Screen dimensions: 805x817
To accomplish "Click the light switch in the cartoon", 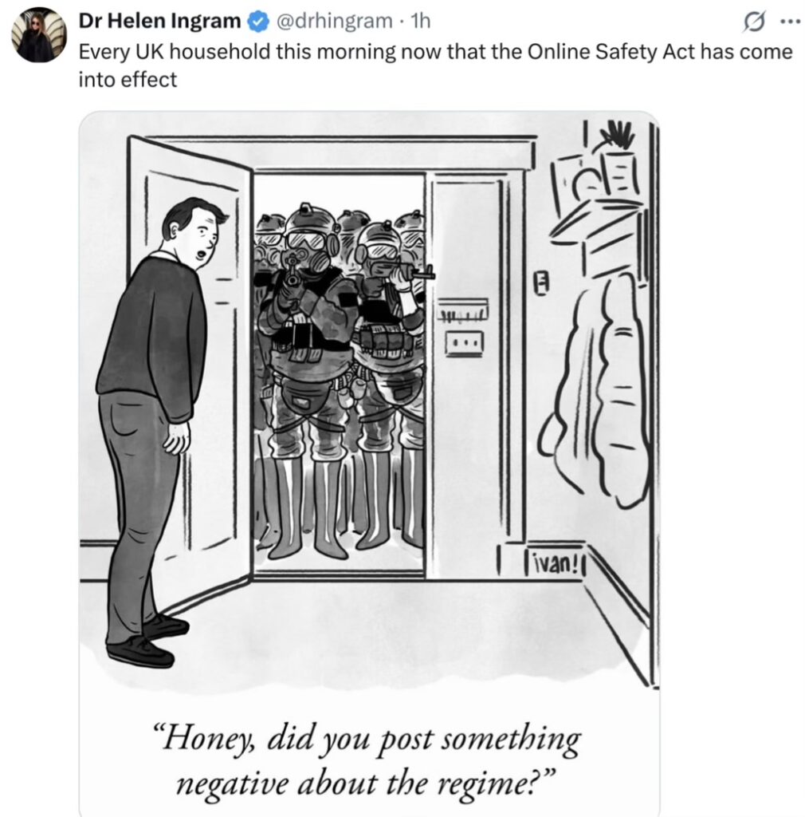I will pos(542,284).
